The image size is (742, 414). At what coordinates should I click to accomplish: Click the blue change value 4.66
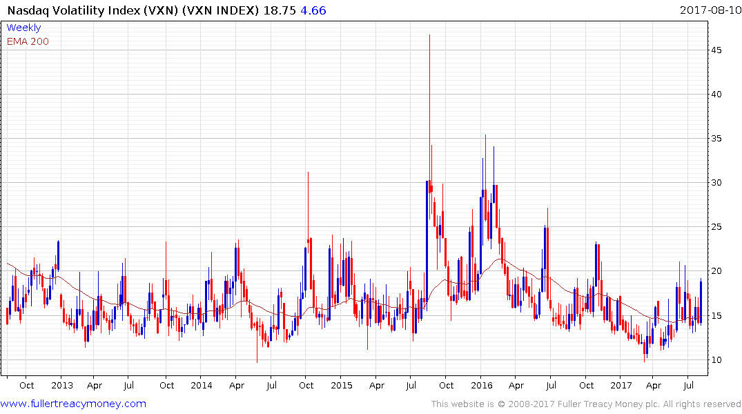click(x=313, y=10)
